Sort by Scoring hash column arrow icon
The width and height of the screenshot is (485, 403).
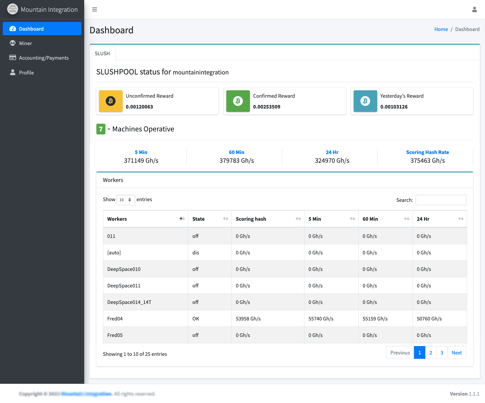[298, 219]
